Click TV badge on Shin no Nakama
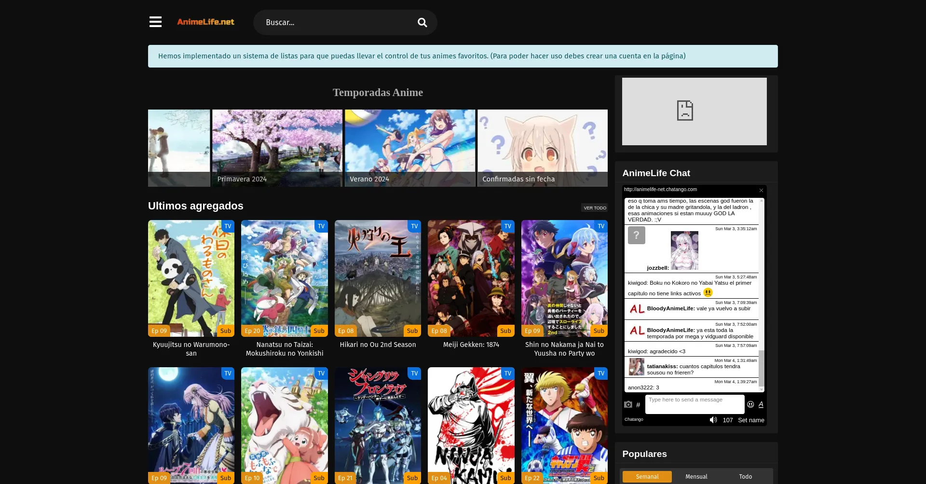 pos(601,226)
